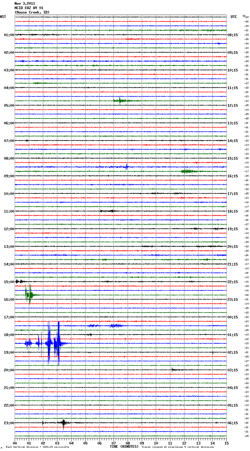Select the 12:00 MST time label
The height and width of the screenshot is (451, 250).
[9, 229]
